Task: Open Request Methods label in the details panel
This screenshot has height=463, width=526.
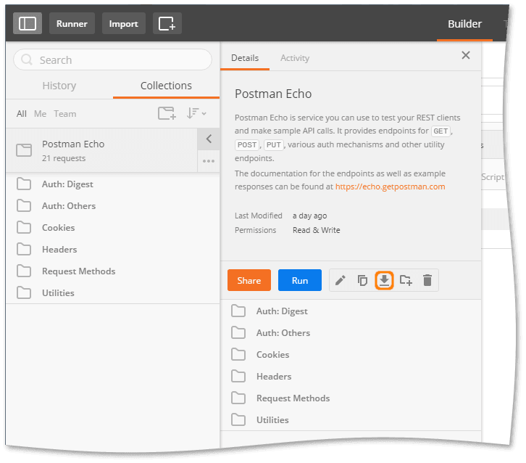Action: pos(293,398)
